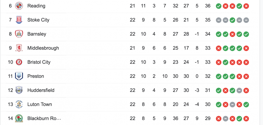This screenshot has height=125, width=263.
Task: Click Luton Town's grey draw form icon
Action: [232, 104]
